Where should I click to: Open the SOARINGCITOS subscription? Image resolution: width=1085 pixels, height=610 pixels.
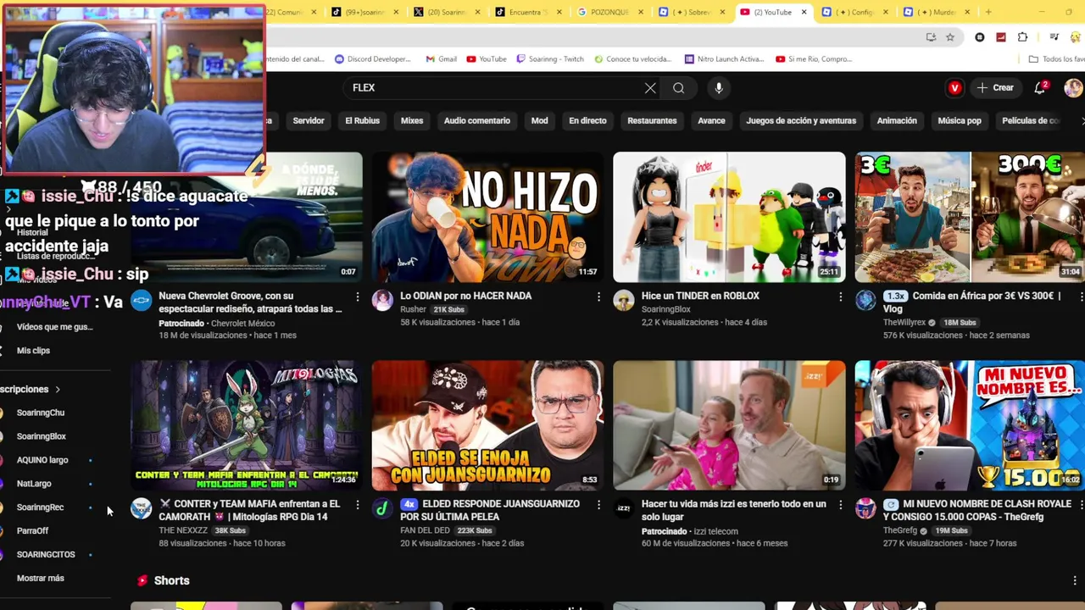coord(46,555)
